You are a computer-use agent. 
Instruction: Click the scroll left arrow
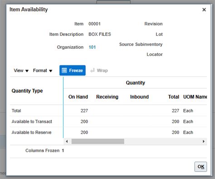[x=67, y=141]
